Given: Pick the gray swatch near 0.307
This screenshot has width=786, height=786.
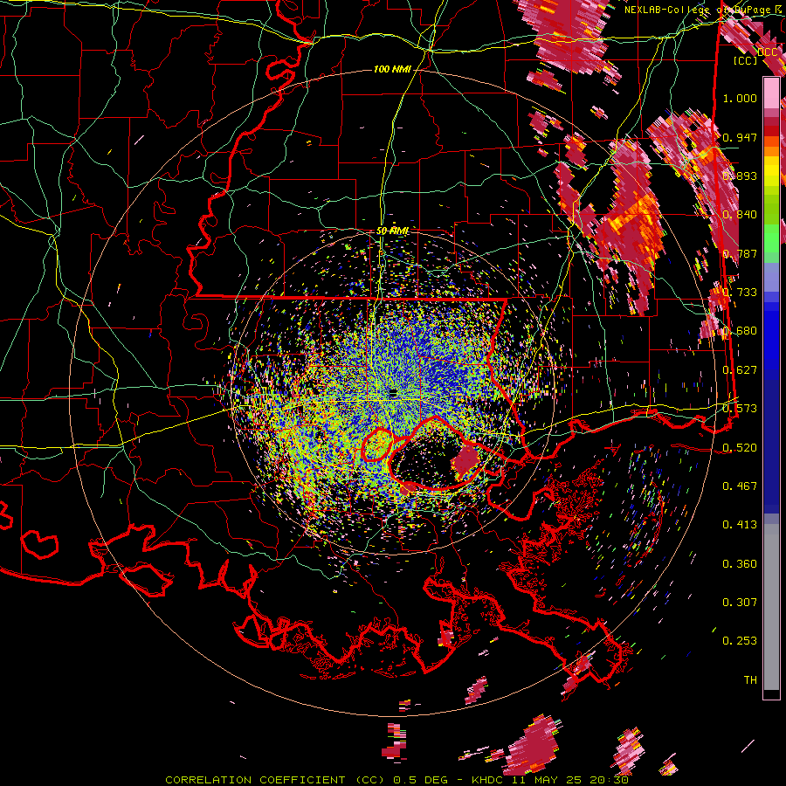Looking at the screenshot, I should 771,607.
